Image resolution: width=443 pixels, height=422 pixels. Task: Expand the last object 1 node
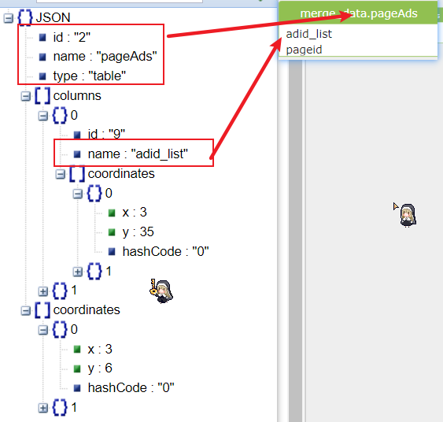[43, 408]
